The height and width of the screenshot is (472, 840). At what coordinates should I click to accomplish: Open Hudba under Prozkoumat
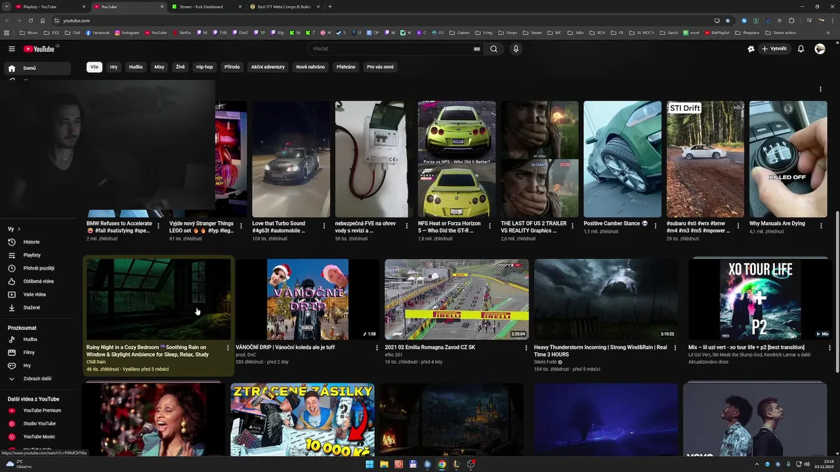point(37,340)
